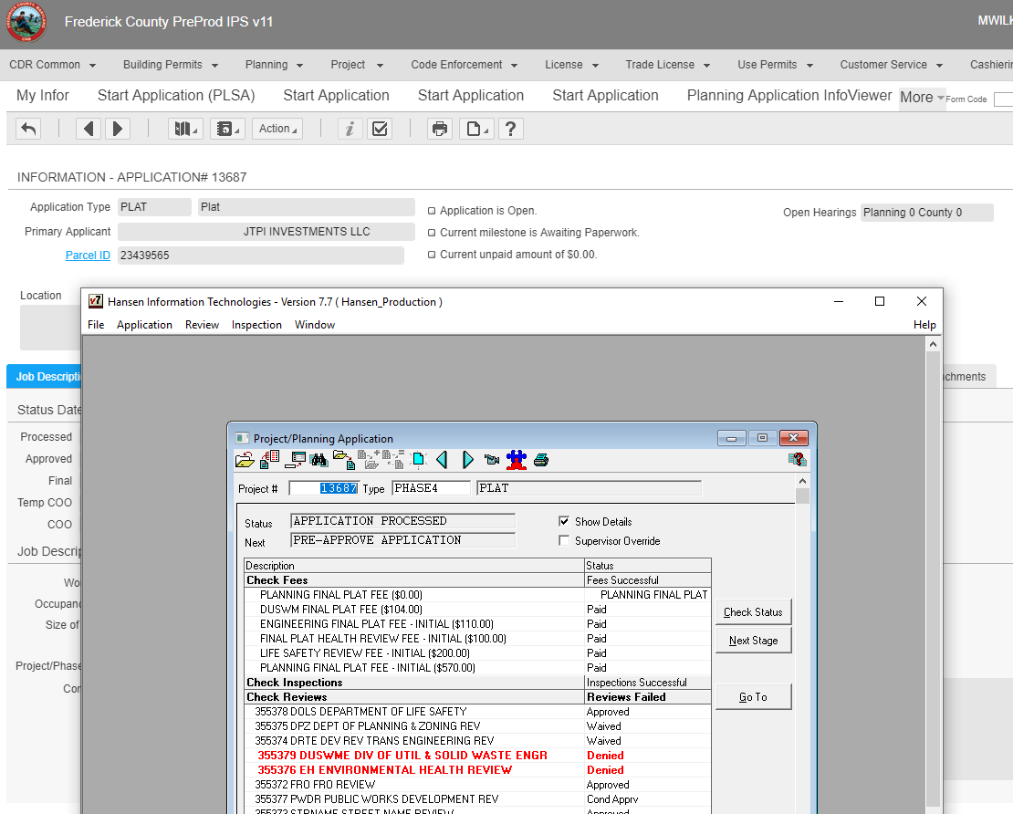Viewport: 1013px width, 814px height.
Task: Click the greyed copy-to-folder plus icon
Action: [x=369, y=460]
